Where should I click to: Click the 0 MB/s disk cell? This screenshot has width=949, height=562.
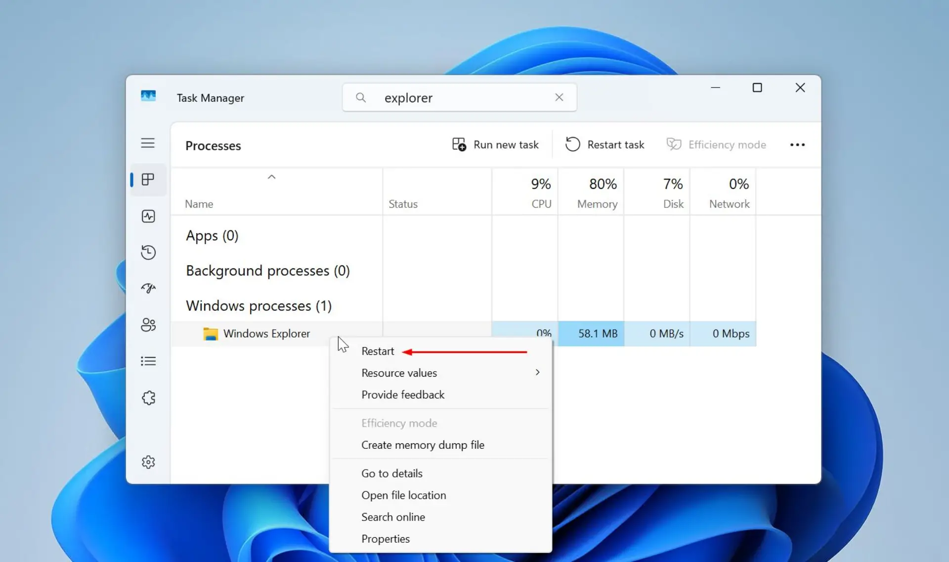657,334
